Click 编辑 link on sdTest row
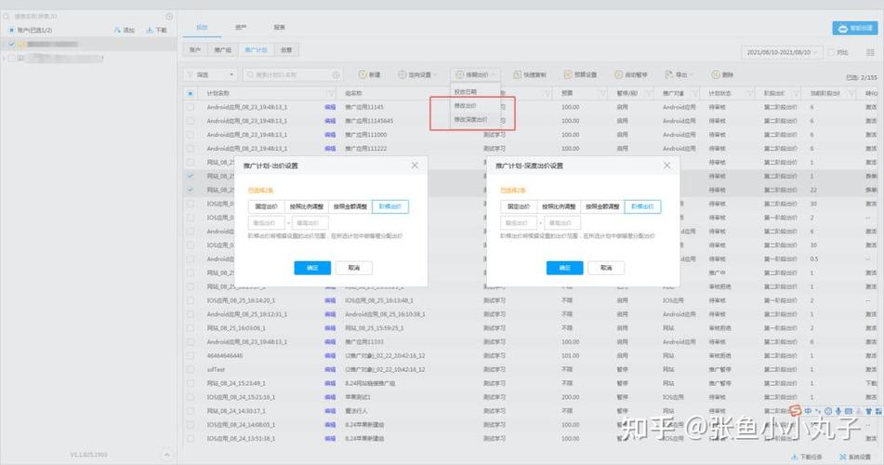884x465 pixels. coord(330,369)
